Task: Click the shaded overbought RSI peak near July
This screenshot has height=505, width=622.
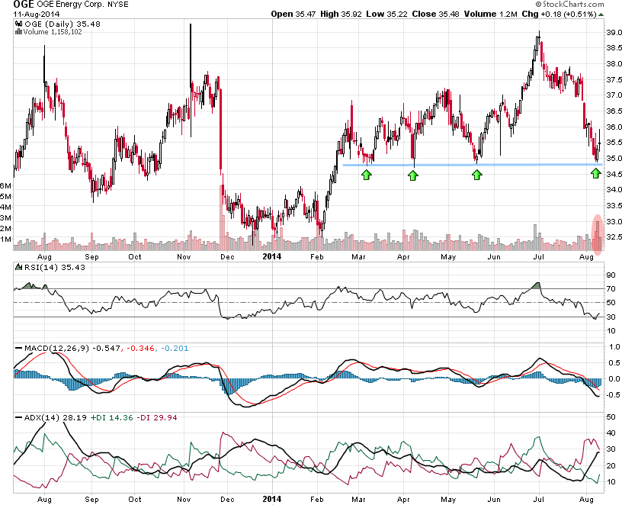Action: [537, 285]
